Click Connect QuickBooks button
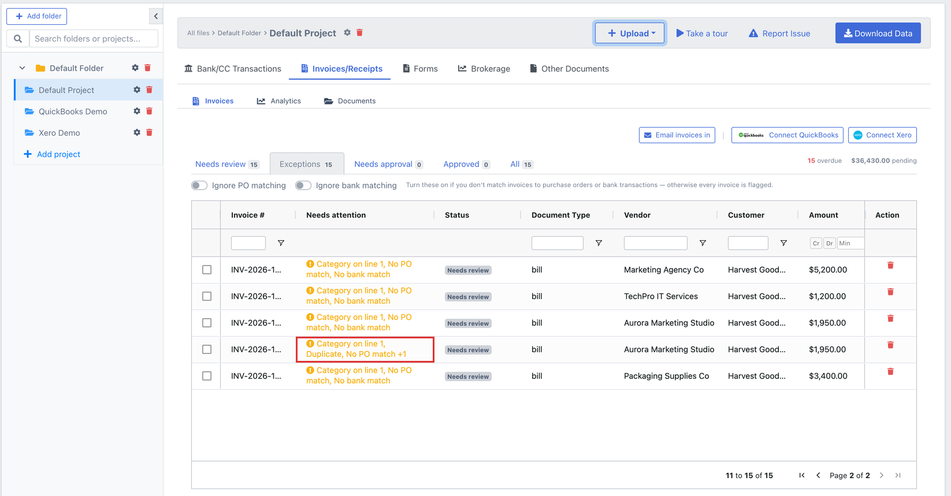This screenshot has width=951, height=496. click(787, 135)
